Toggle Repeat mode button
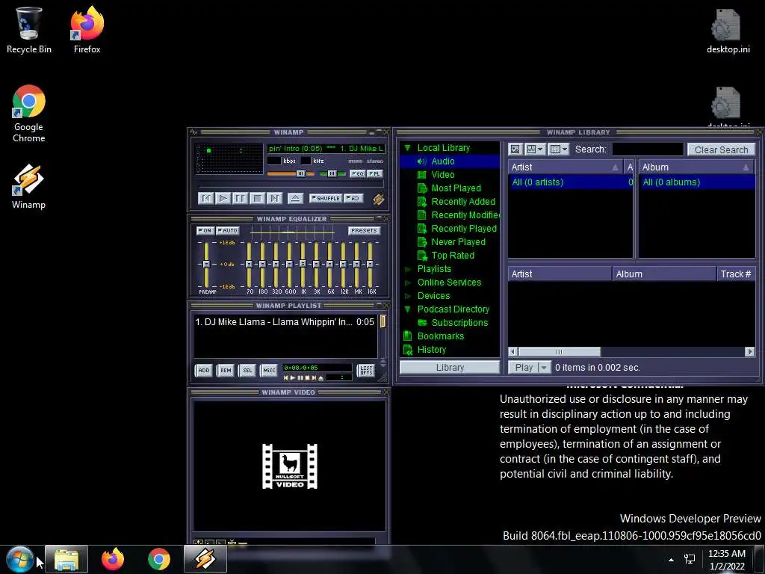Viewport: 765px width, 574px height. [353, 198]
